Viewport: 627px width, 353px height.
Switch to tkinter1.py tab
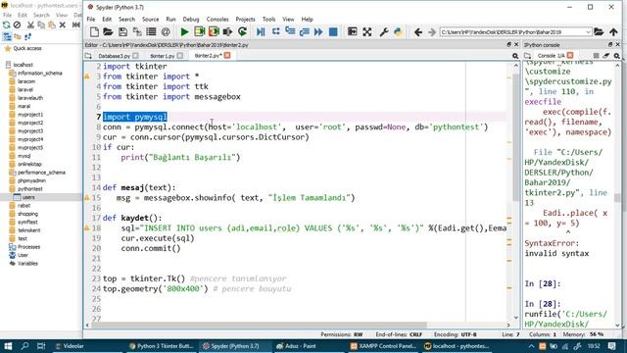click(163, 56)
